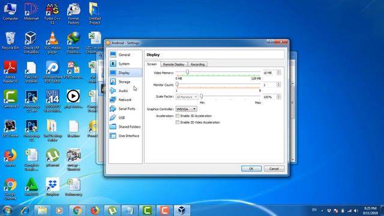Image resolution: width=384 pixels, height=216 pixels.
Task: Open Internet Explorer from the taskbar
Action: coord(25,211)
